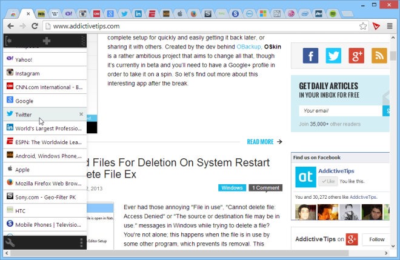
Task: Switch to the IMDb tab
Action: click(x=41, y=14)
